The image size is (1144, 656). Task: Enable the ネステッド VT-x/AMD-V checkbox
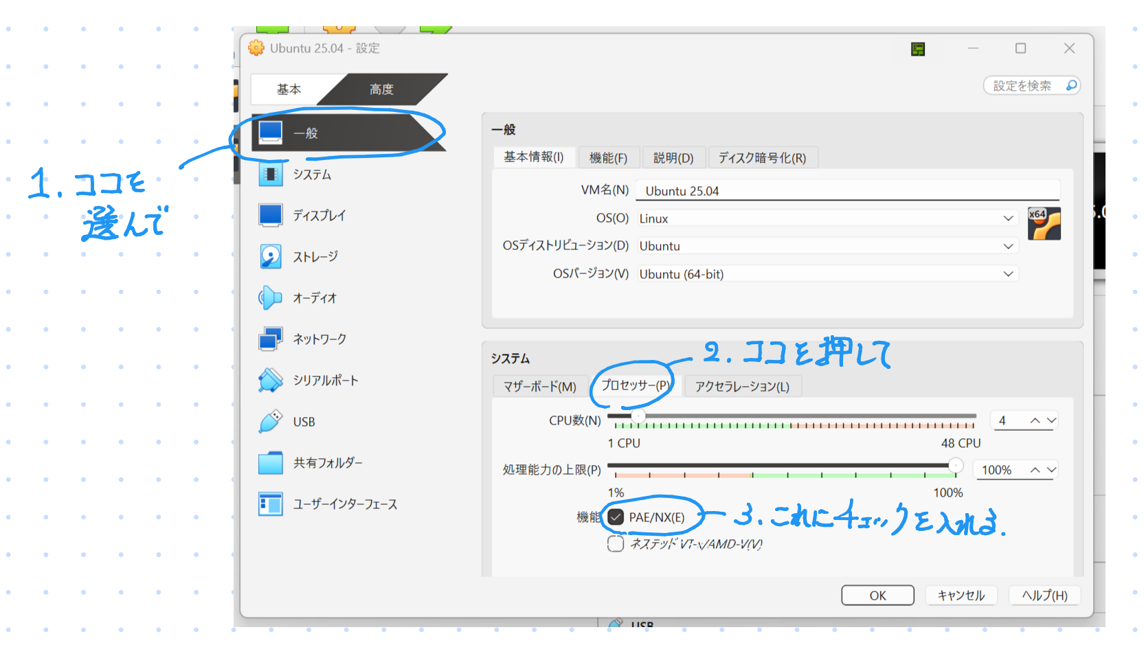click(616, 544)
